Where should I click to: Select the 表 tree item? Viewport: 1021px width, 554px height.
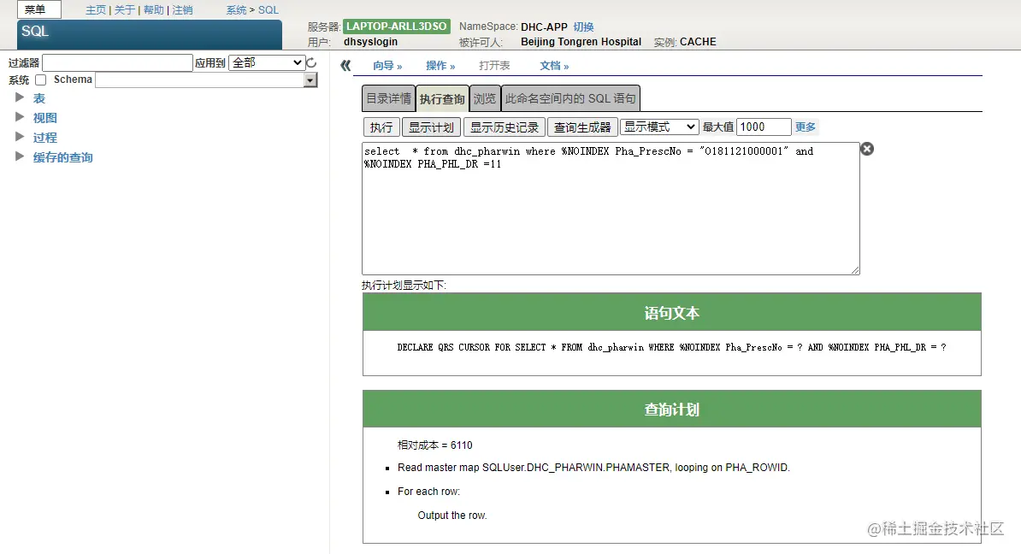pos(39,98)
